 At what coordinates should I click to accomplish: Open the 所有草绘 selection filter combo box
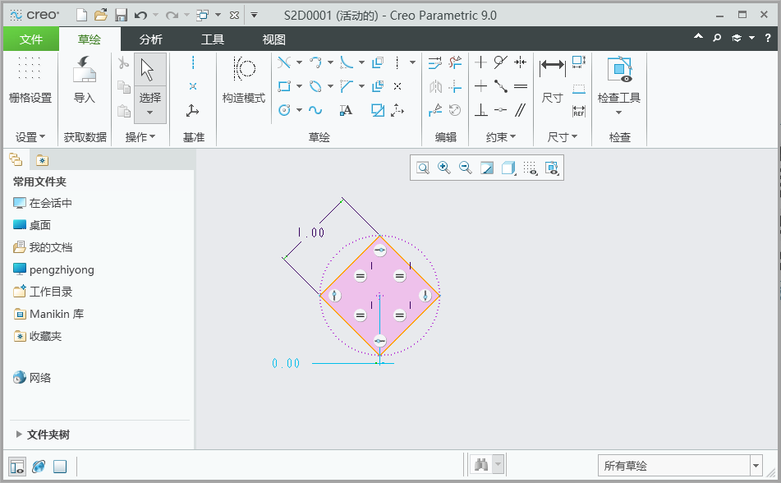pyautogui.click(x=680, y=466)
